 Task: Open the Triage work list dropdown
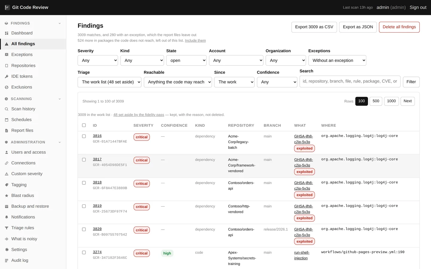(109, 82)
